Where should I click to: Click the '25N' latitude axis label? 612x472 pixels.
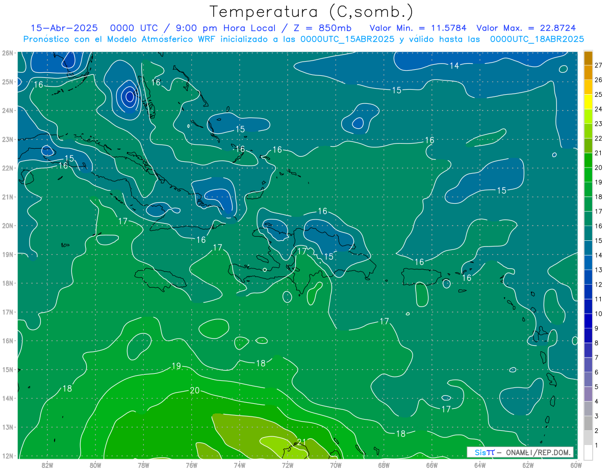(8, 81)
